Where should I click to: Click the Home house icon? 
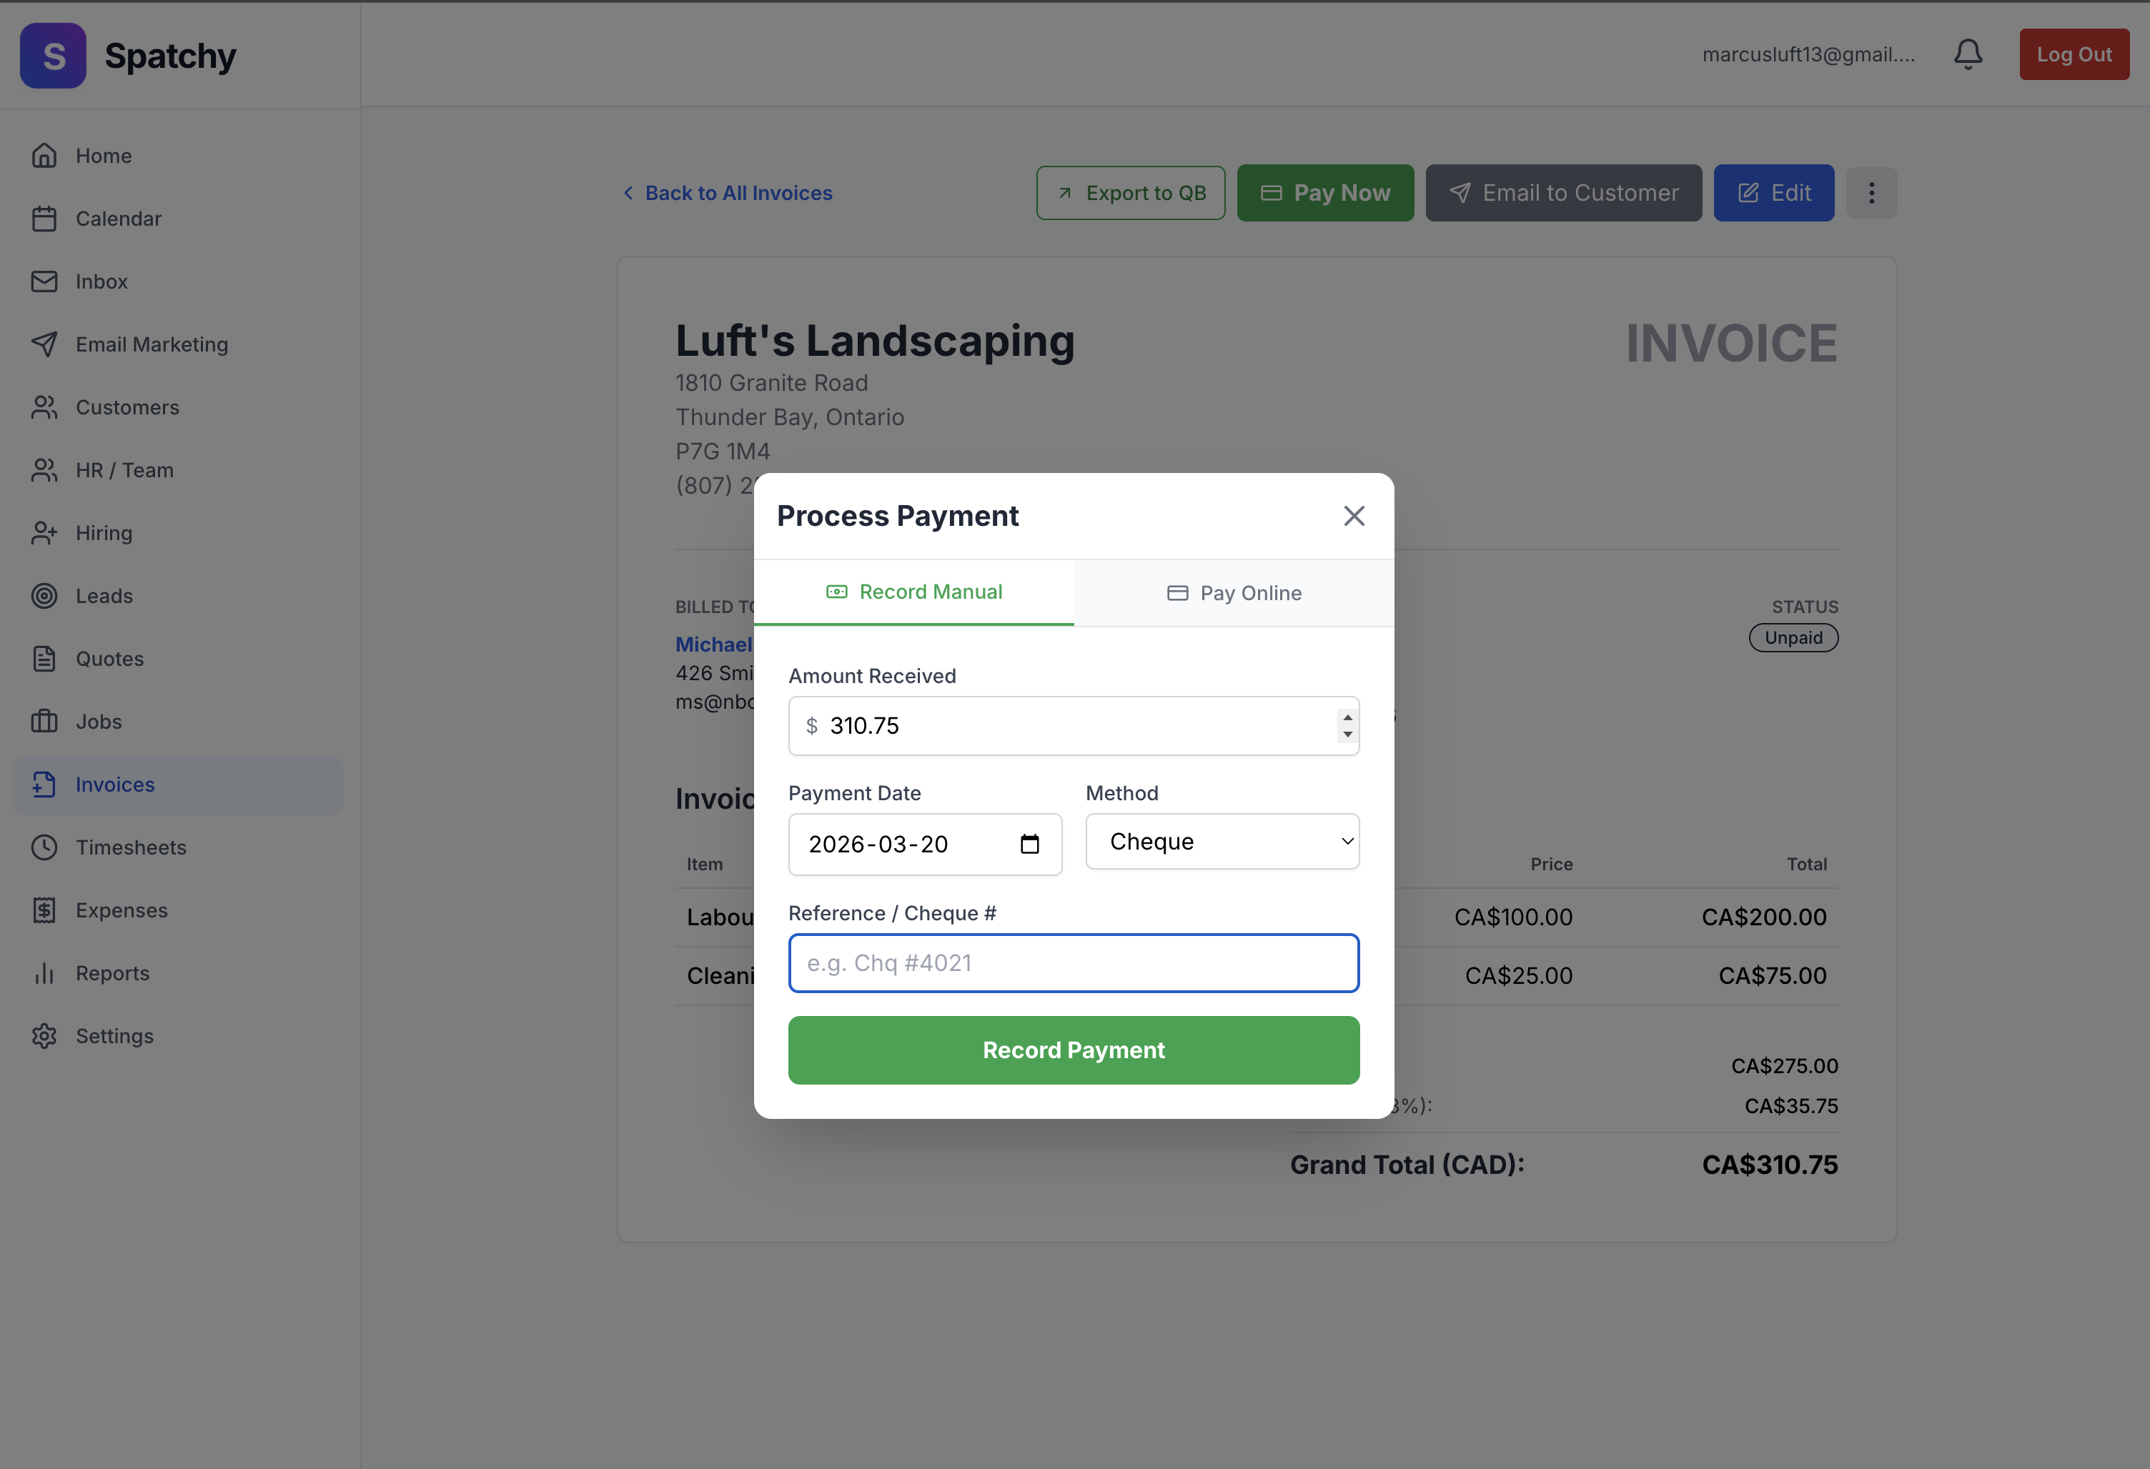tap(44, 156)
